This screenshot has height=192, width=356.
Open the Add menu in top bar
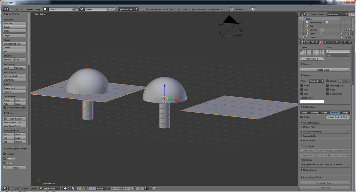22,9
